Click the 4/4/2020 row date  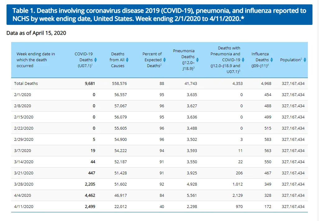pos(23,196)
